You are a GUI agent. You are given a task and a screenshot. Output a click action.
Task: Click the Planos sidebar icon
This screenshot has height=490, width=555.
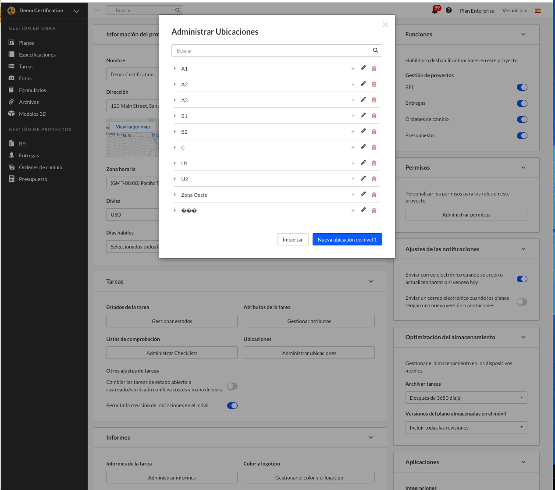11,43
